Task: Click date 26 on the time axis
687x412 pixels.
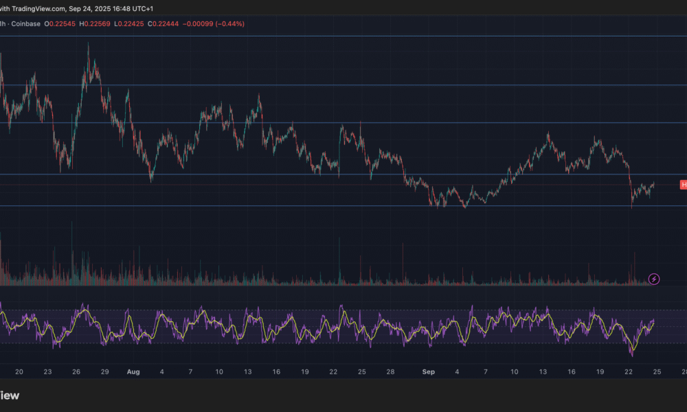Action: pyautogui.click(x=76, y=371)
